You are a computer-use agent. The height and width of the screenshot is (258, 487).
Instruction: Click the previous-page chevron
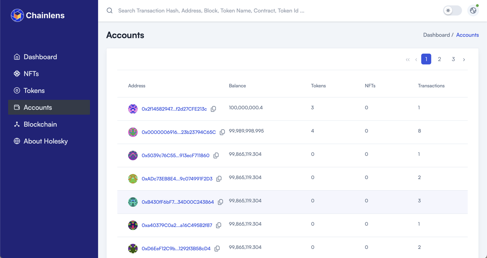click(x=416, y=59)
